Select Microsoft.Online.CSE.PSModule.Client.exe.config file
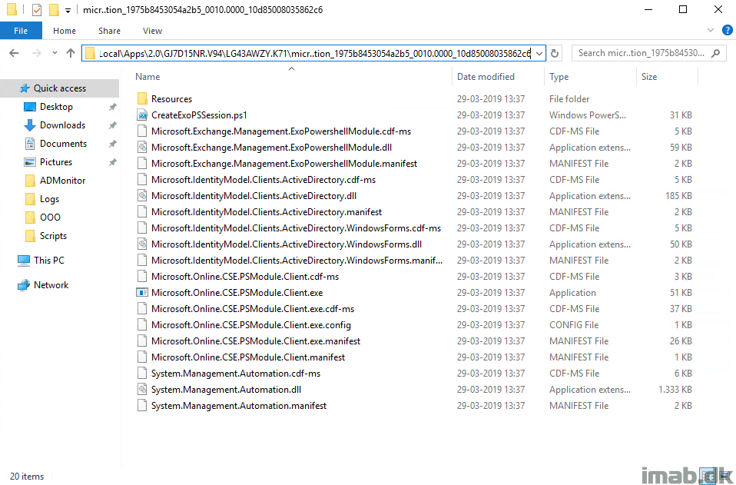736x485 pixels. pos(251,324)
